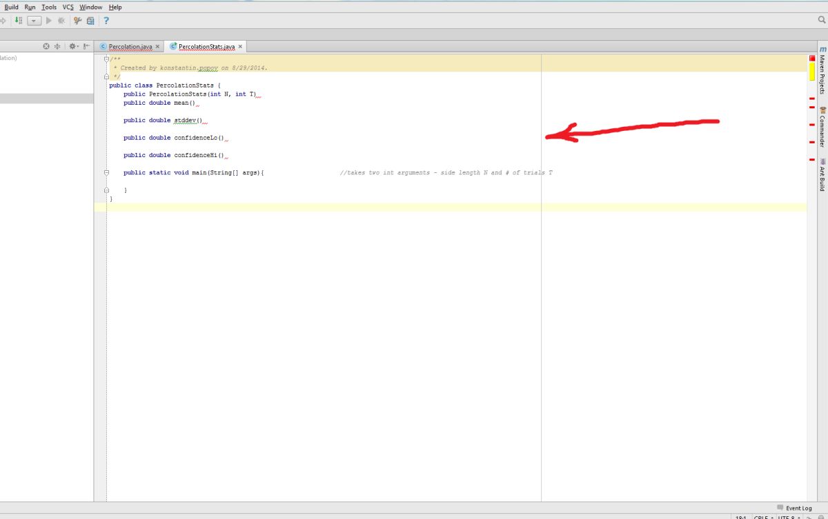Screen dimensions: 828x519
Task: Click 'String[] args' in main signature
Action: tap(235, 172)
